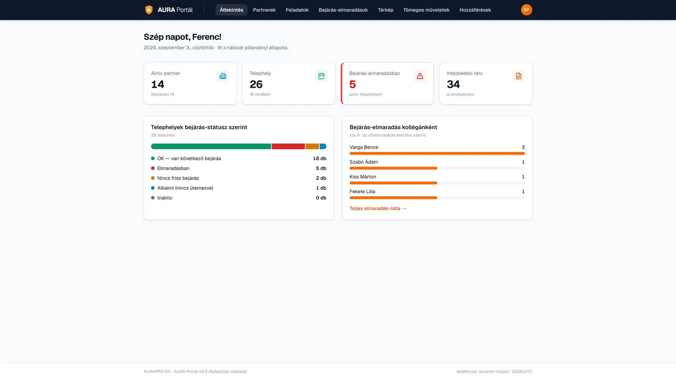Click the '18 rendben' caption

point(260,95)
